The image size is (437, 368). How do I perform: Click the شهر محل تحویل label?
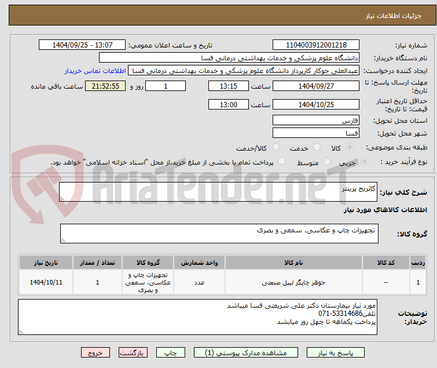coord(402,133)
